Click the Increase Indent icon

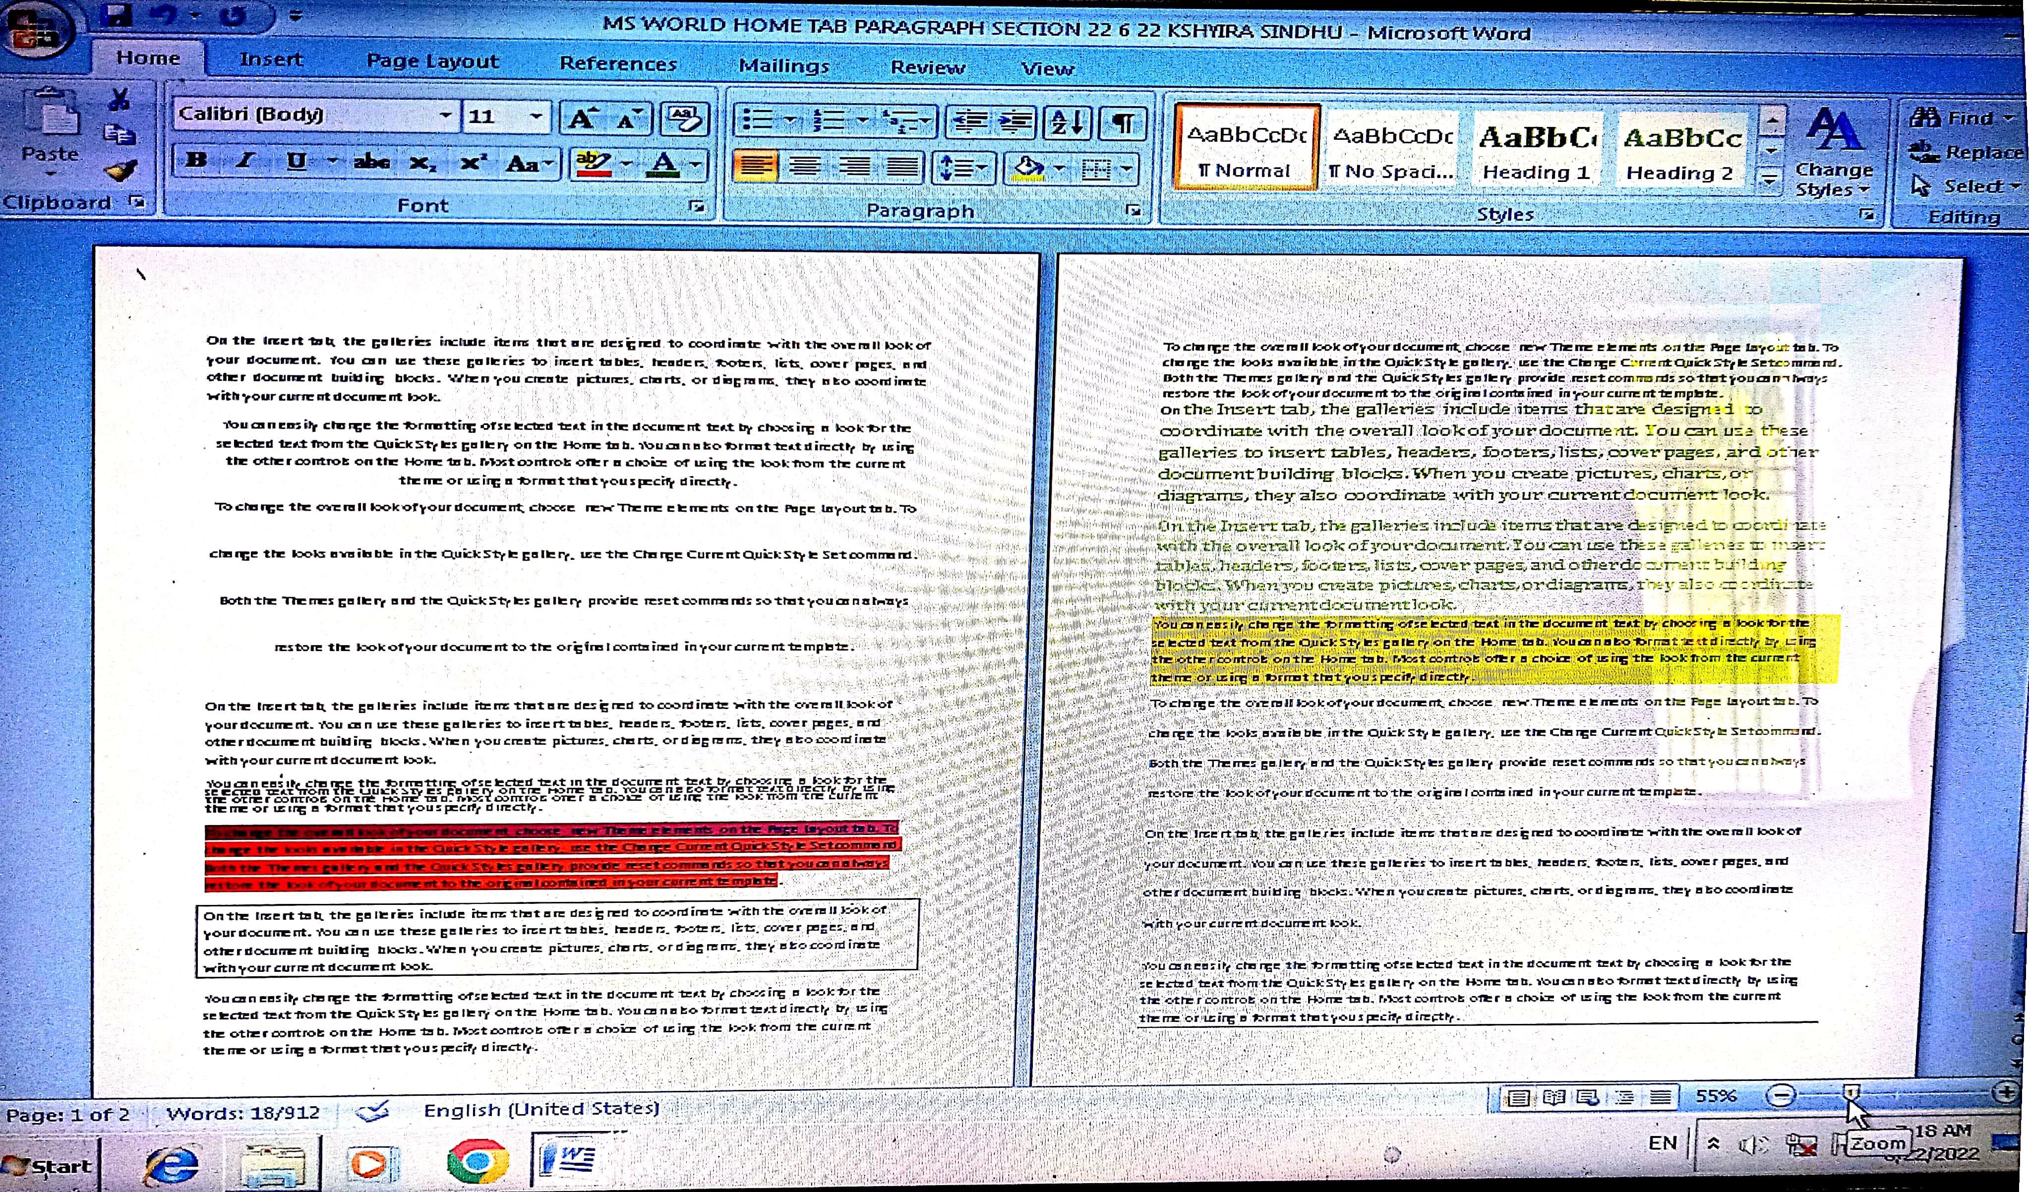point(1015,121)
